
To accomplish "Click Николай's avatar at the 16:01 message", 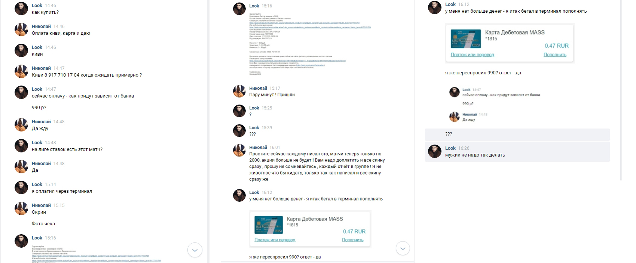I will coord(239,151).
